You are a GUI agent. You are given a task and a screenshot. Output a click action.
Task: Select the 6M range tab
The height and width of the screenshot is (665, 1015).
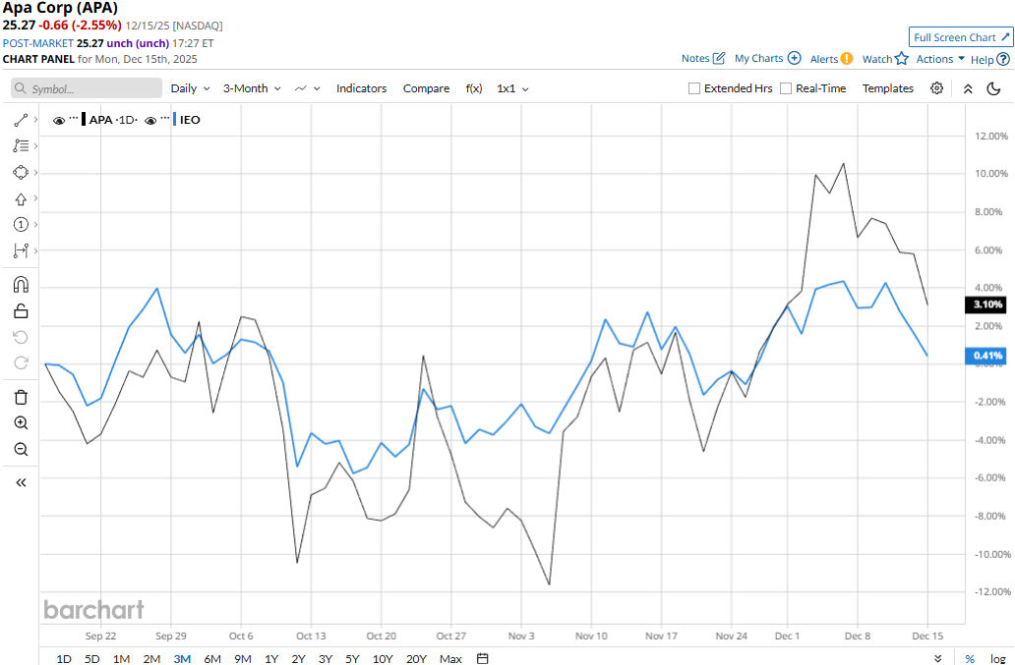tap(212, 658)
